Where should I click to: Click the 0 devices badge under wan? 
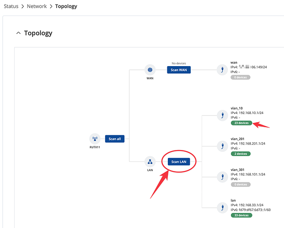click(241, 78)
